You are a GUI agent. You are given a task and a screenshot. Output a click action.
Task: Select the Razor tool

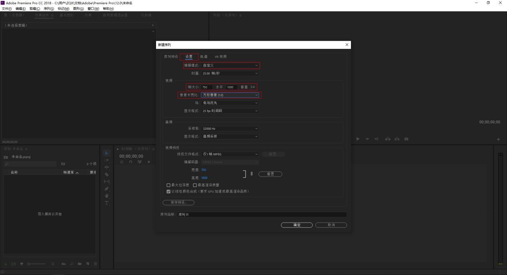click(107, 174)
